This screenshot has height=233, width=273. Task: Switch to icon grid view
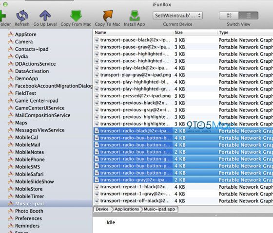tap(229, 16)
